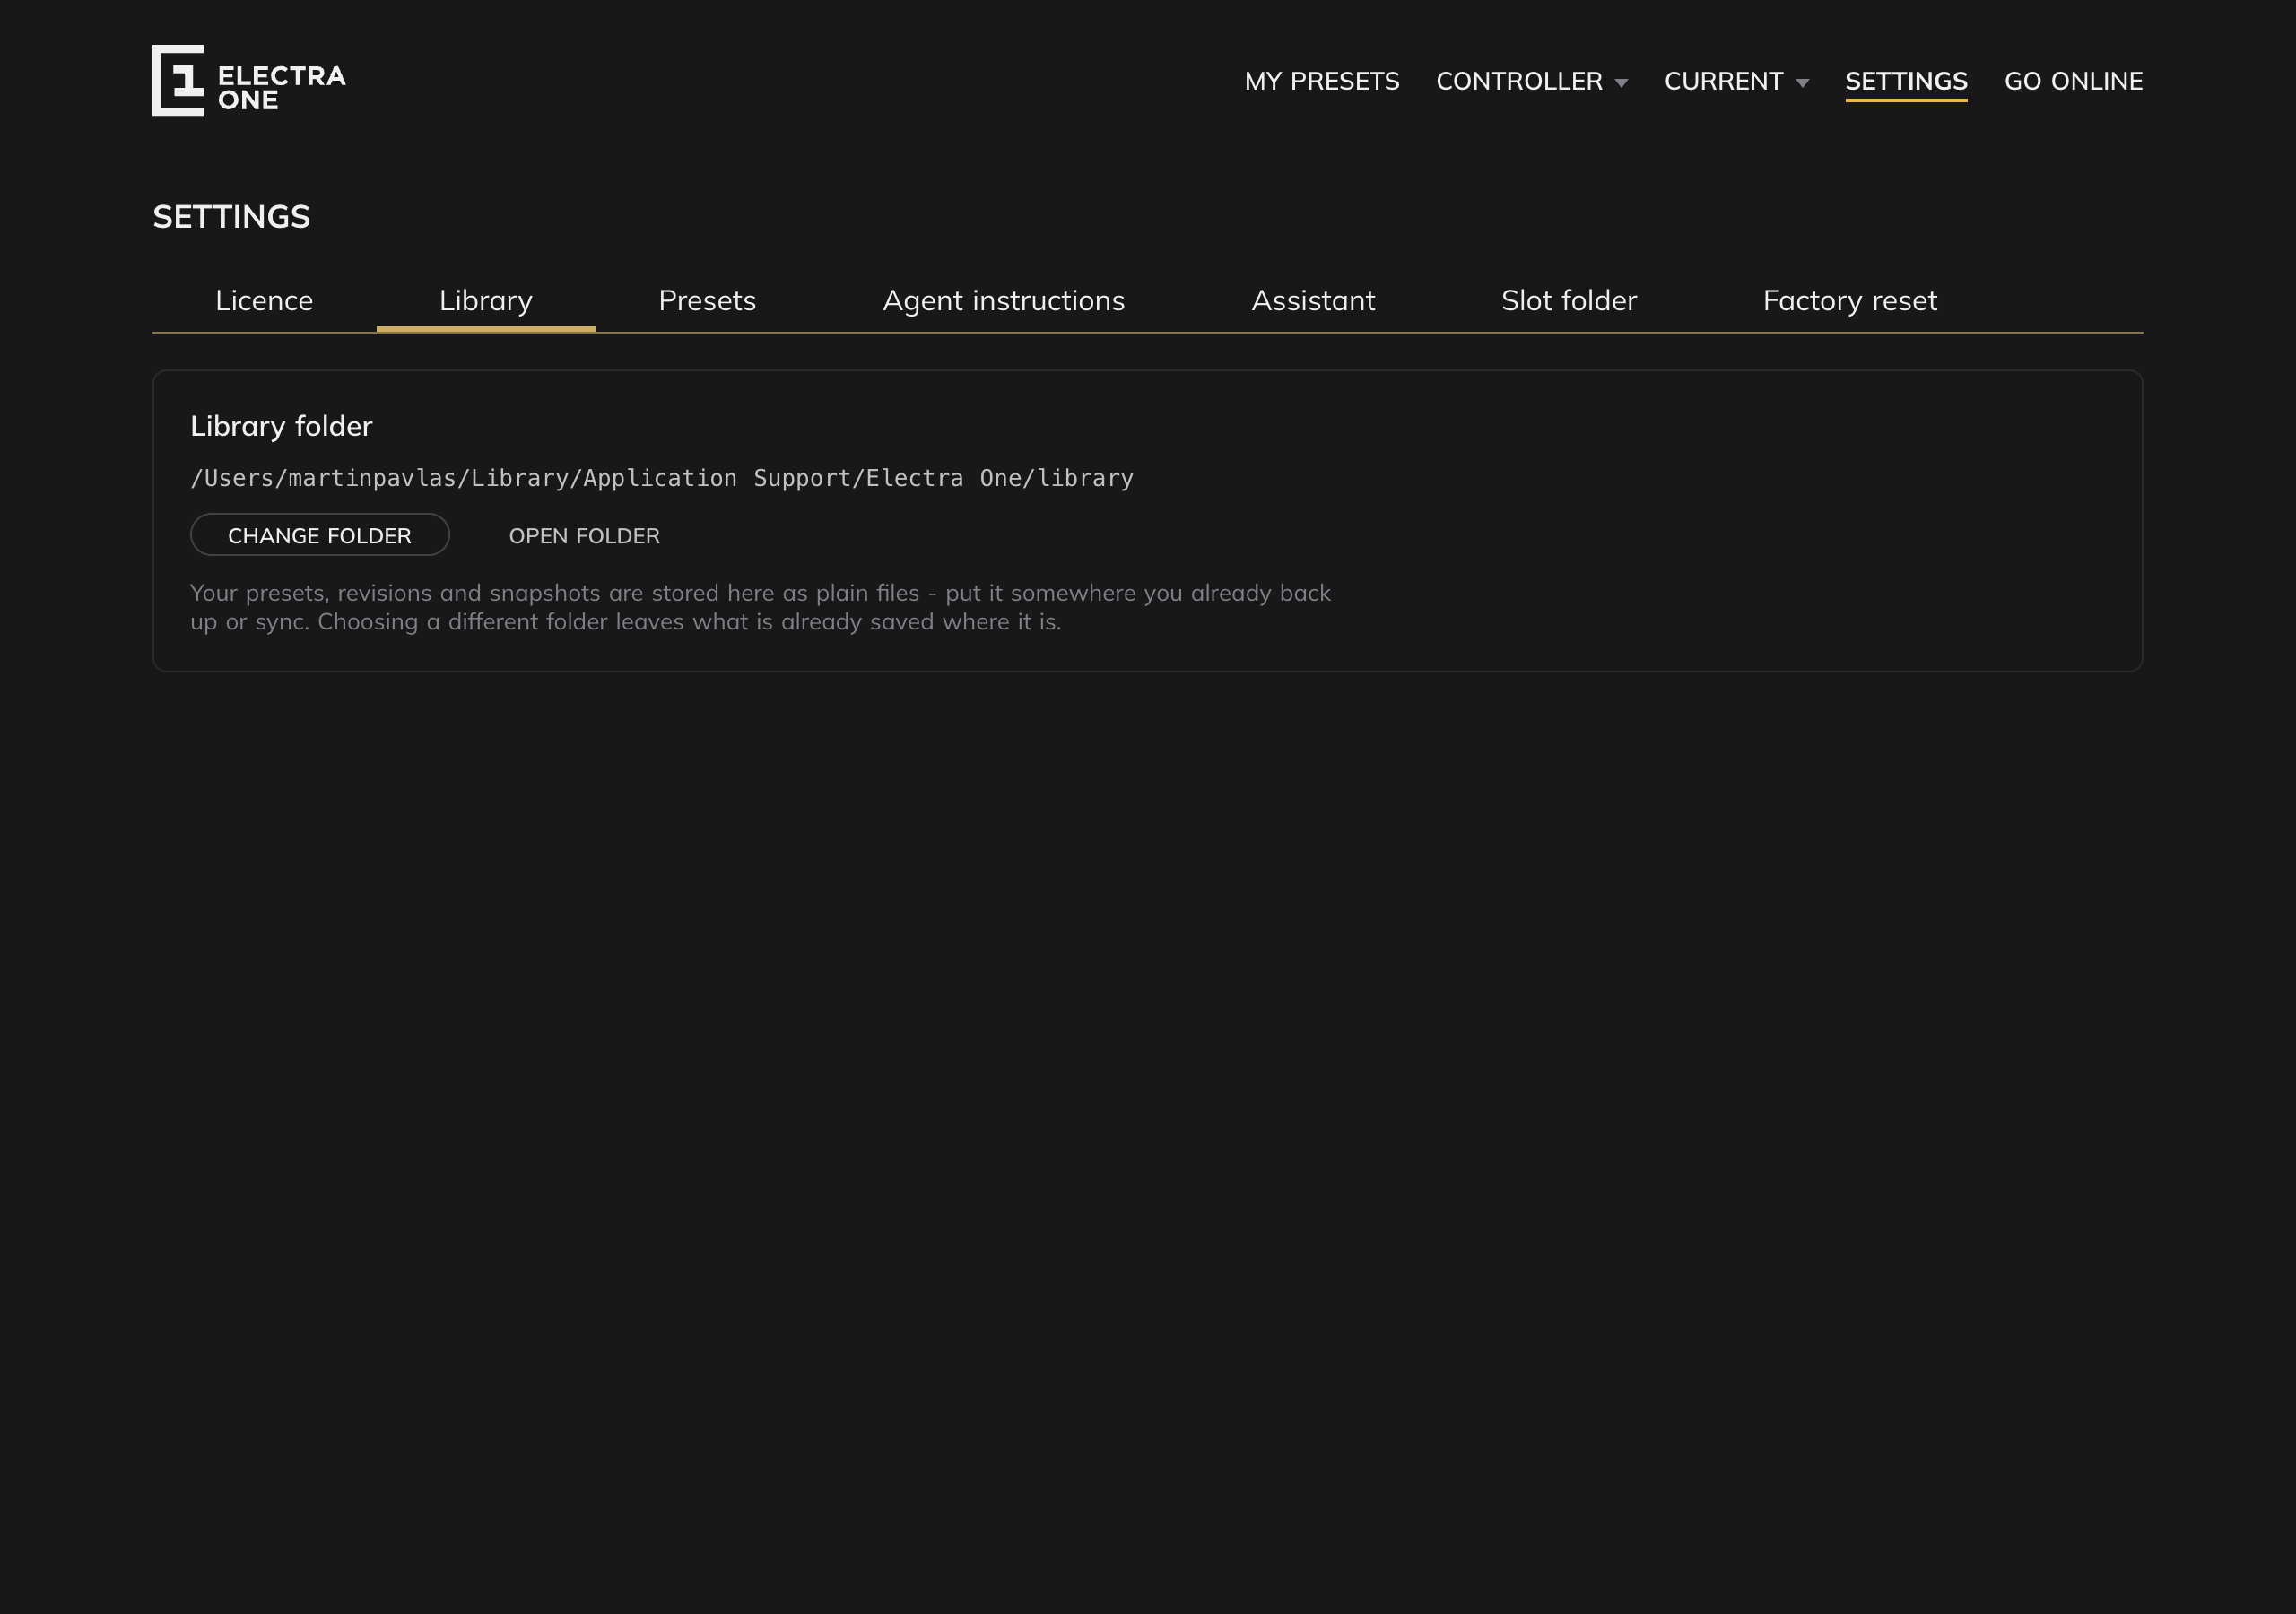Switch to the Presets tab
This screenshot has width=2296, height=1614.
coord(707,301)
